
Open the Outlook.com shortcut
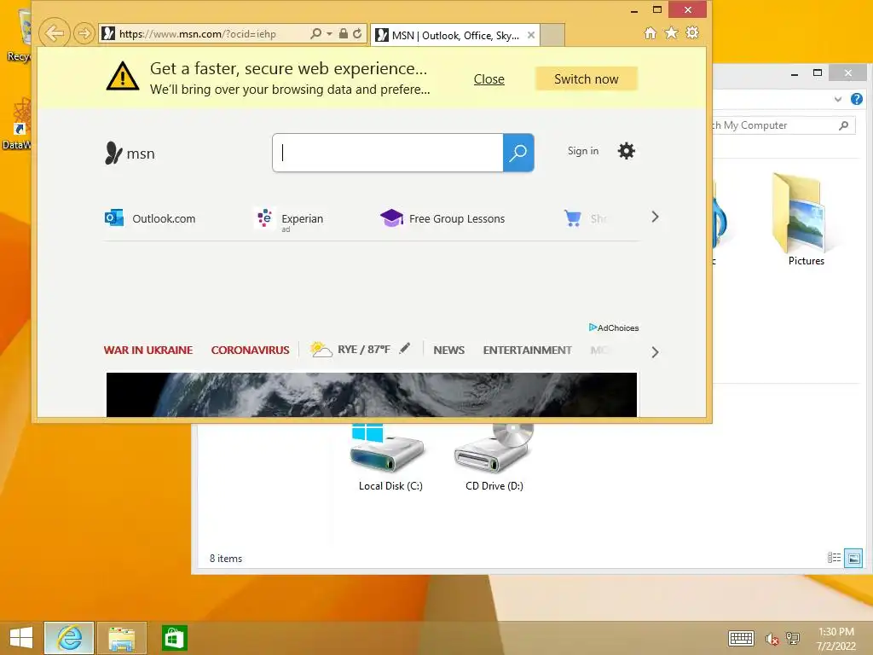pyautogui.click(x=150, y=218)
